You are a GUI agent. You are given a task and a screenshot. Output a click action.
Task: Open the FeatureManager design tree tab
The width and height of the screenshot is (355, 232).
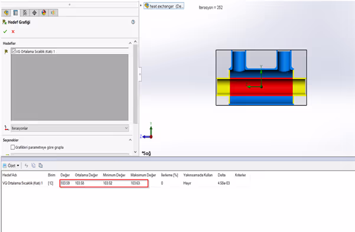pyautogui.click(x=6, y=12)
